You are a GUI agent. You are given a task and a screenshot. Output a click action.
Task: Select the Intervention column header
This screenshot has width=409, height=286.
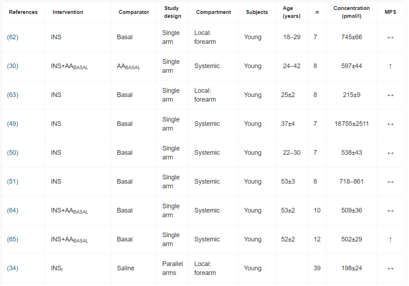(x=68, y=12)
